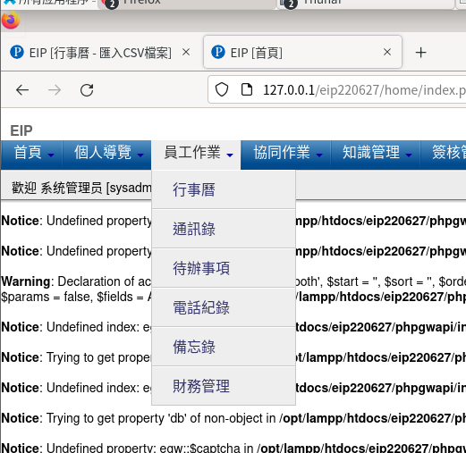Screen dimensions: 466x453
Task: Select the EIP [首頁] tab
Action: pyautogui.click(x=302, y=52)
